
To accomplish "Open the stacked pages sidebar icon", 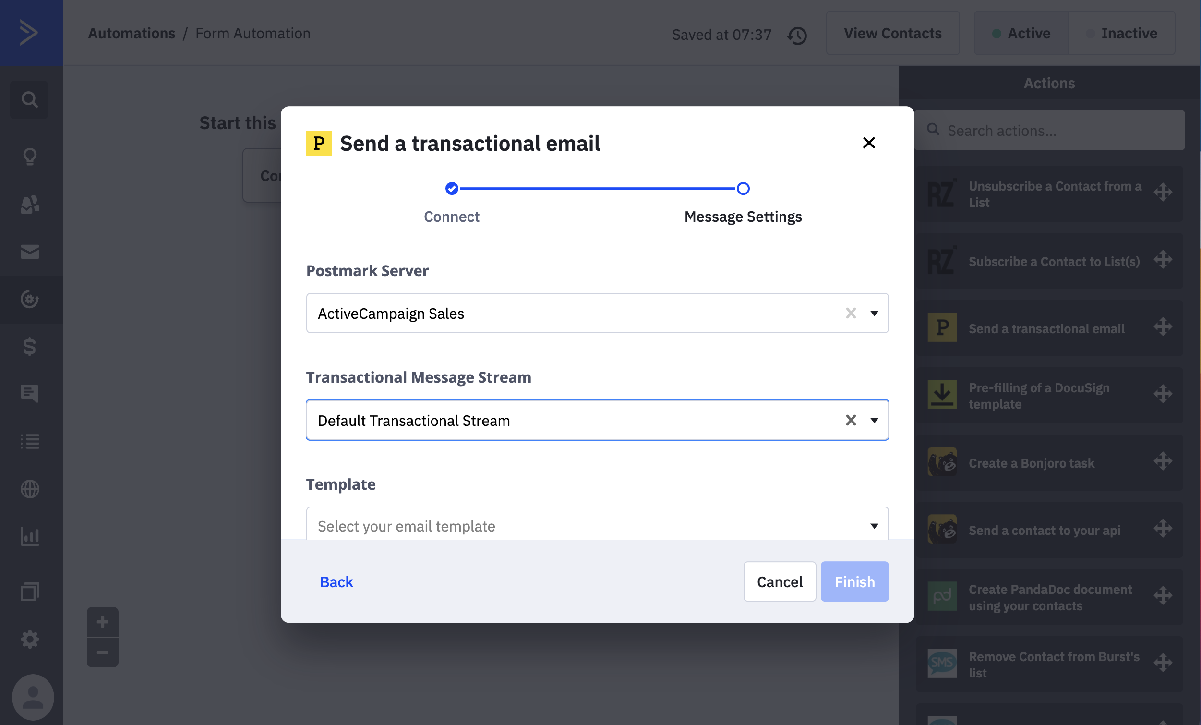I will tap(30, 592).
